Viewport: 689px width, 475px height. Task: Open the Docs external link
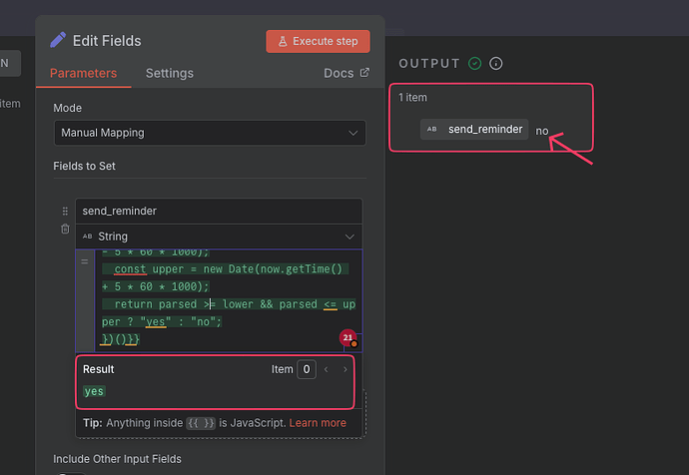click(x=346, y=73)
